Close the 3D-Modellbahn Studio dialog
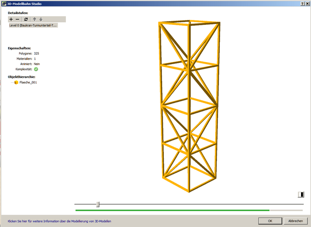 pyautogui.click(x=307, y=4)
